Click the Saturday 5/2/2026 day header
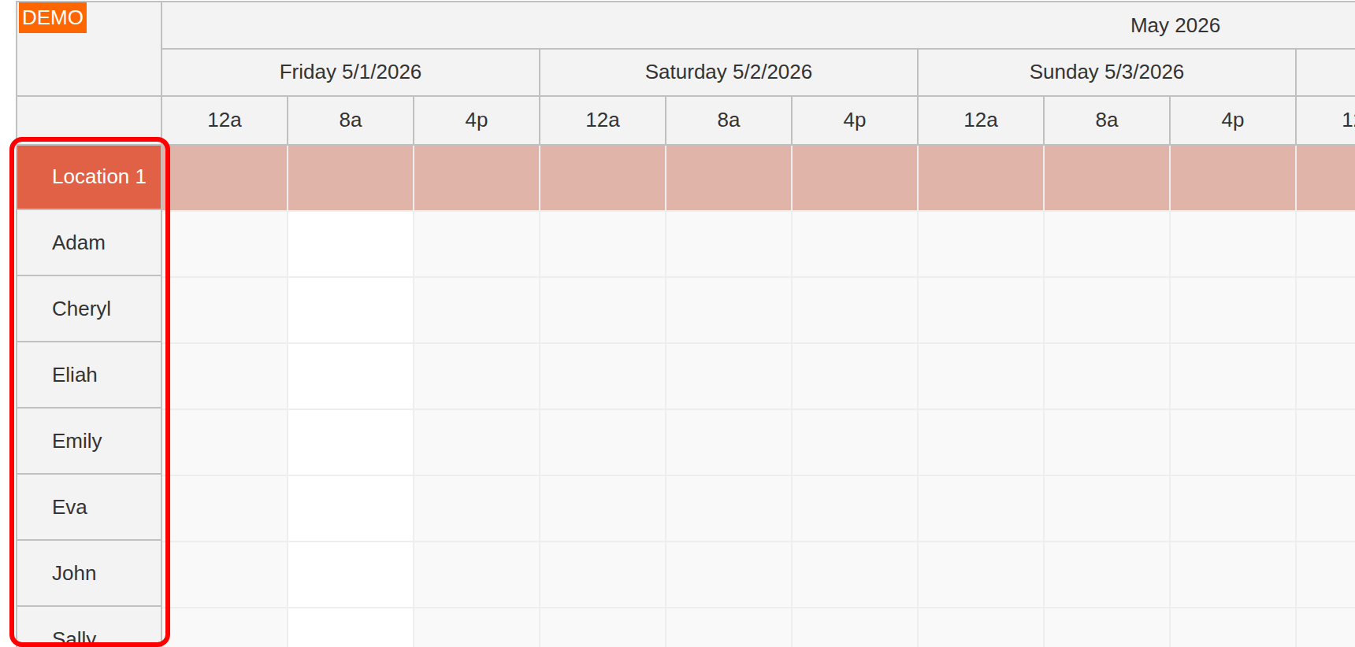The width and height of the screenshot is (1355, 647). 729,72
